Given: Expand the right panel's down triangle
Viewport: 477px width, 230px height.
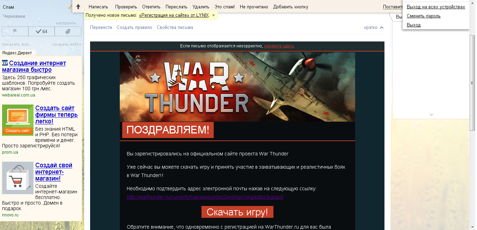Looking at the screenshot, I should pyautogui.click(x=431, y=115).
